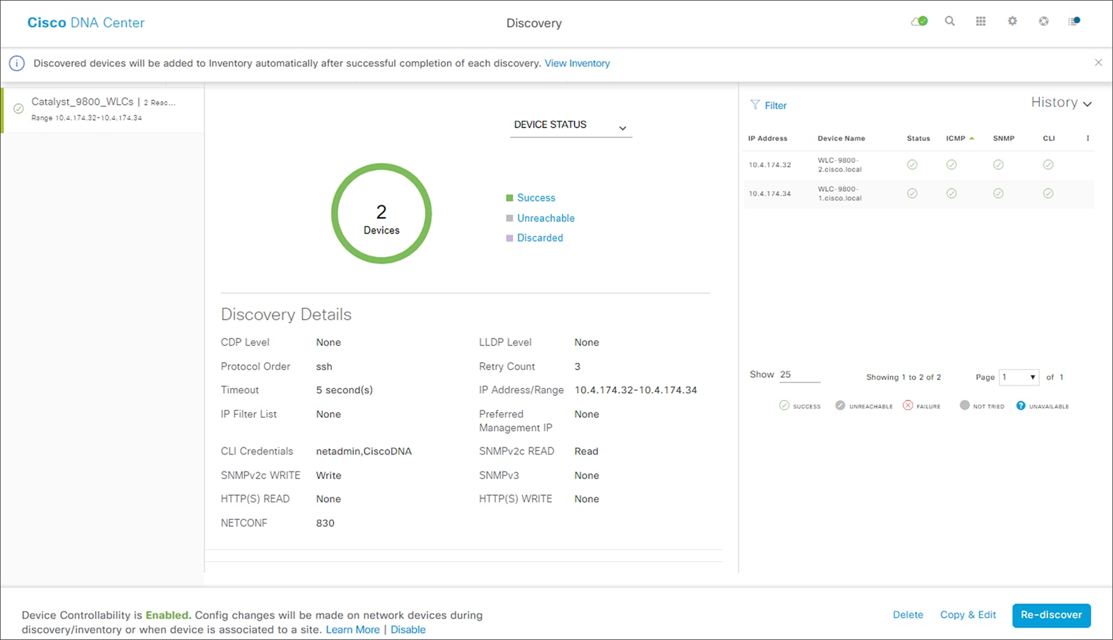Click IP address 10.4.174.32 cell
Screen dimensions: 1113x640
click(x=770, y=165)
